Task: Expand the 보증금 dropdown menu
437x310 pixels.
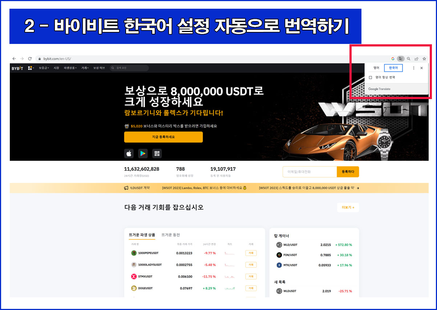Action: pos(43,68)
